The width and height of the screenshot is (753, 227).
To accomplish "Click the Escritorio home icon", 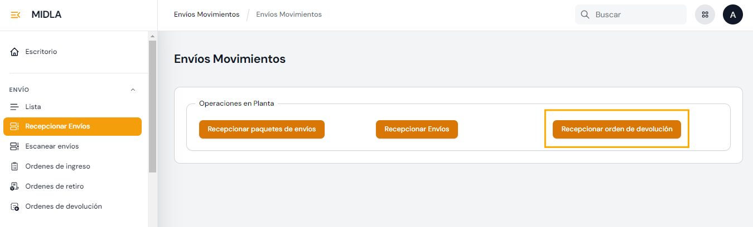I will [x=15, y=52].
